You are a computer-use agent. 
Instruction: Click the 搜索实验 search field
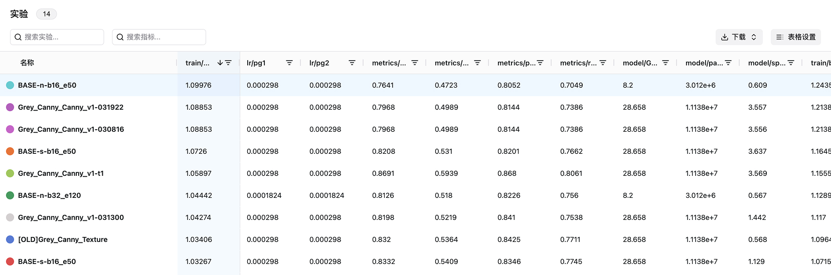click(x=57, y=37)
